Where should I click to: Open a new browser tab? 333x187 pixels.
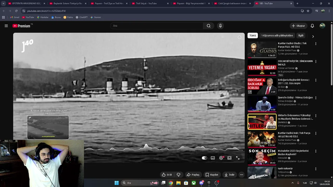(x=297, y=3)
